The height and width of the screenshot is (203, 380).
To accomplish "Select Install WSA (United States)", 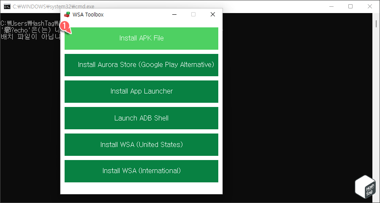I will pos(141,145).
